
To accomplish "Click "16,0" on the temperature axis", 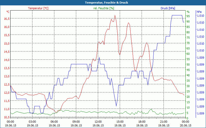I will tap(7, 27).
